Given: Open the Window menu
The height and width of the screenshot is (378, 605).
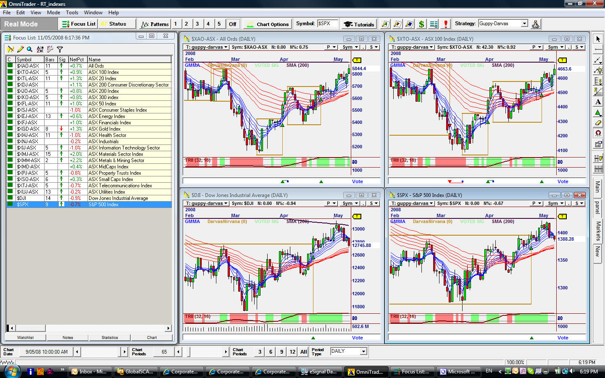Looking at the screenshot, I should coord(93,13).
